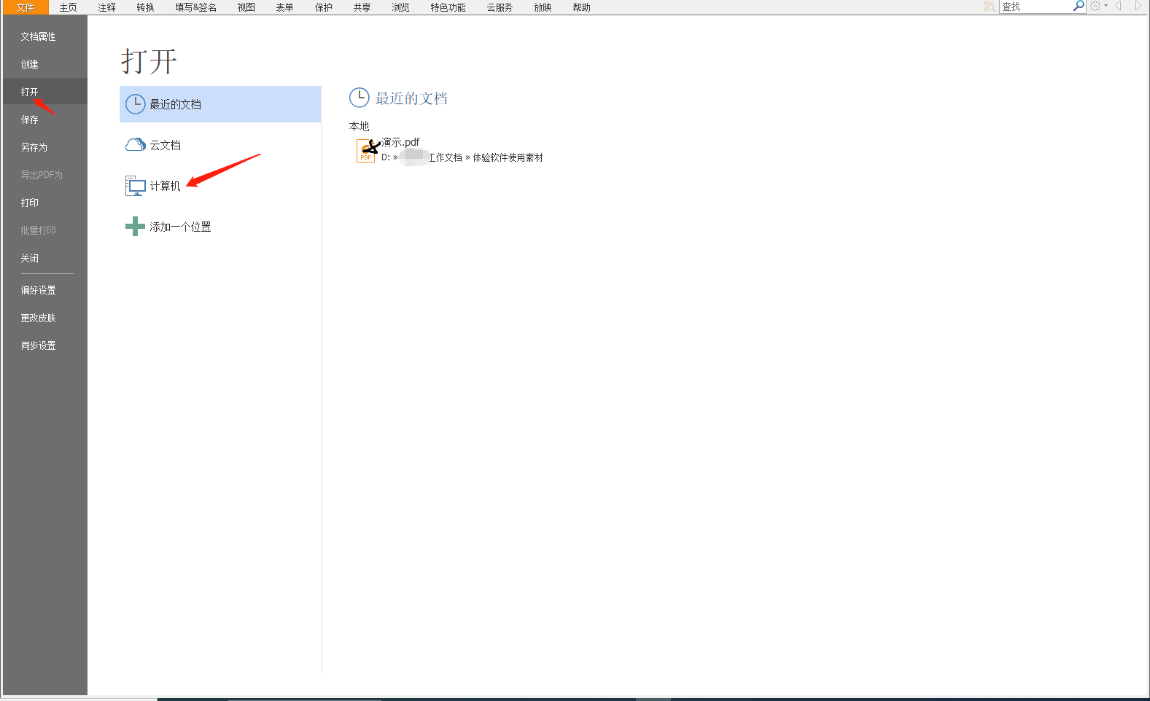The image size is (1150, 701).
Task: Select 文档属性 in the left sidebar
Action: point(38,36)
